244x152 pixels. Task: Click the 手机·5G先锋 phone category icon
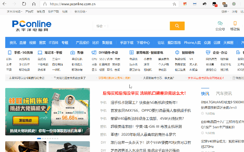pyautogui.click(x=9, y=53)
